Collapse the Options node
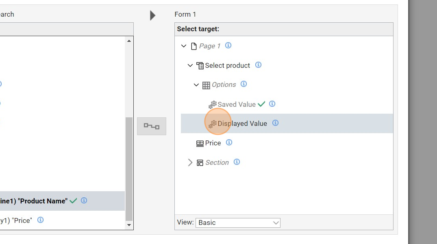This screenshot has width=437, height=244. [196, 85]
